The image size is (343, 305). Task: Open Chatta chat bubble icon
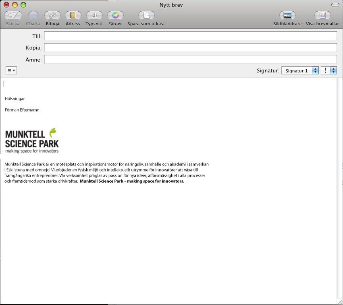point(33,15)
